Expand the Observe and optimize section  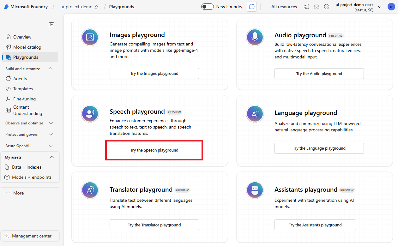click(51, 123)
